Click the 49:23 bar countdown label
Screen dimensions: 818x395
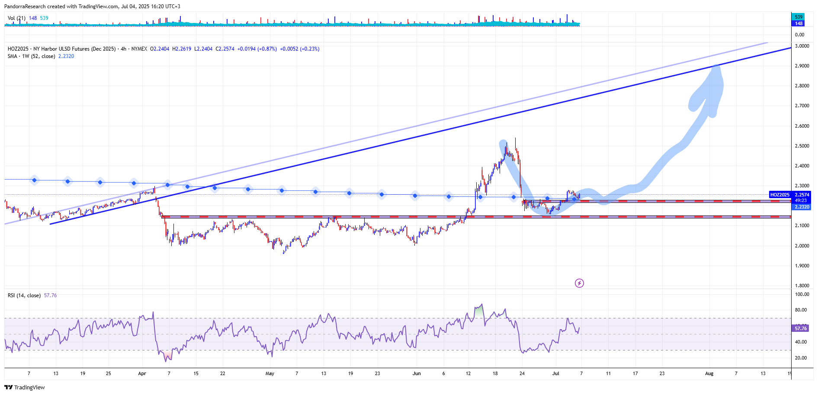click(x=802, y=201)
